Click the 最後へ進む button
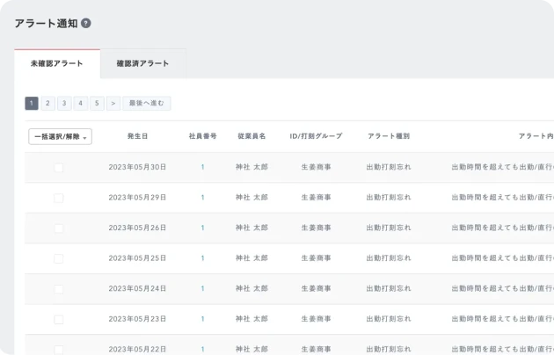Viewport: 554px width, 355px height. coord(146,104)
